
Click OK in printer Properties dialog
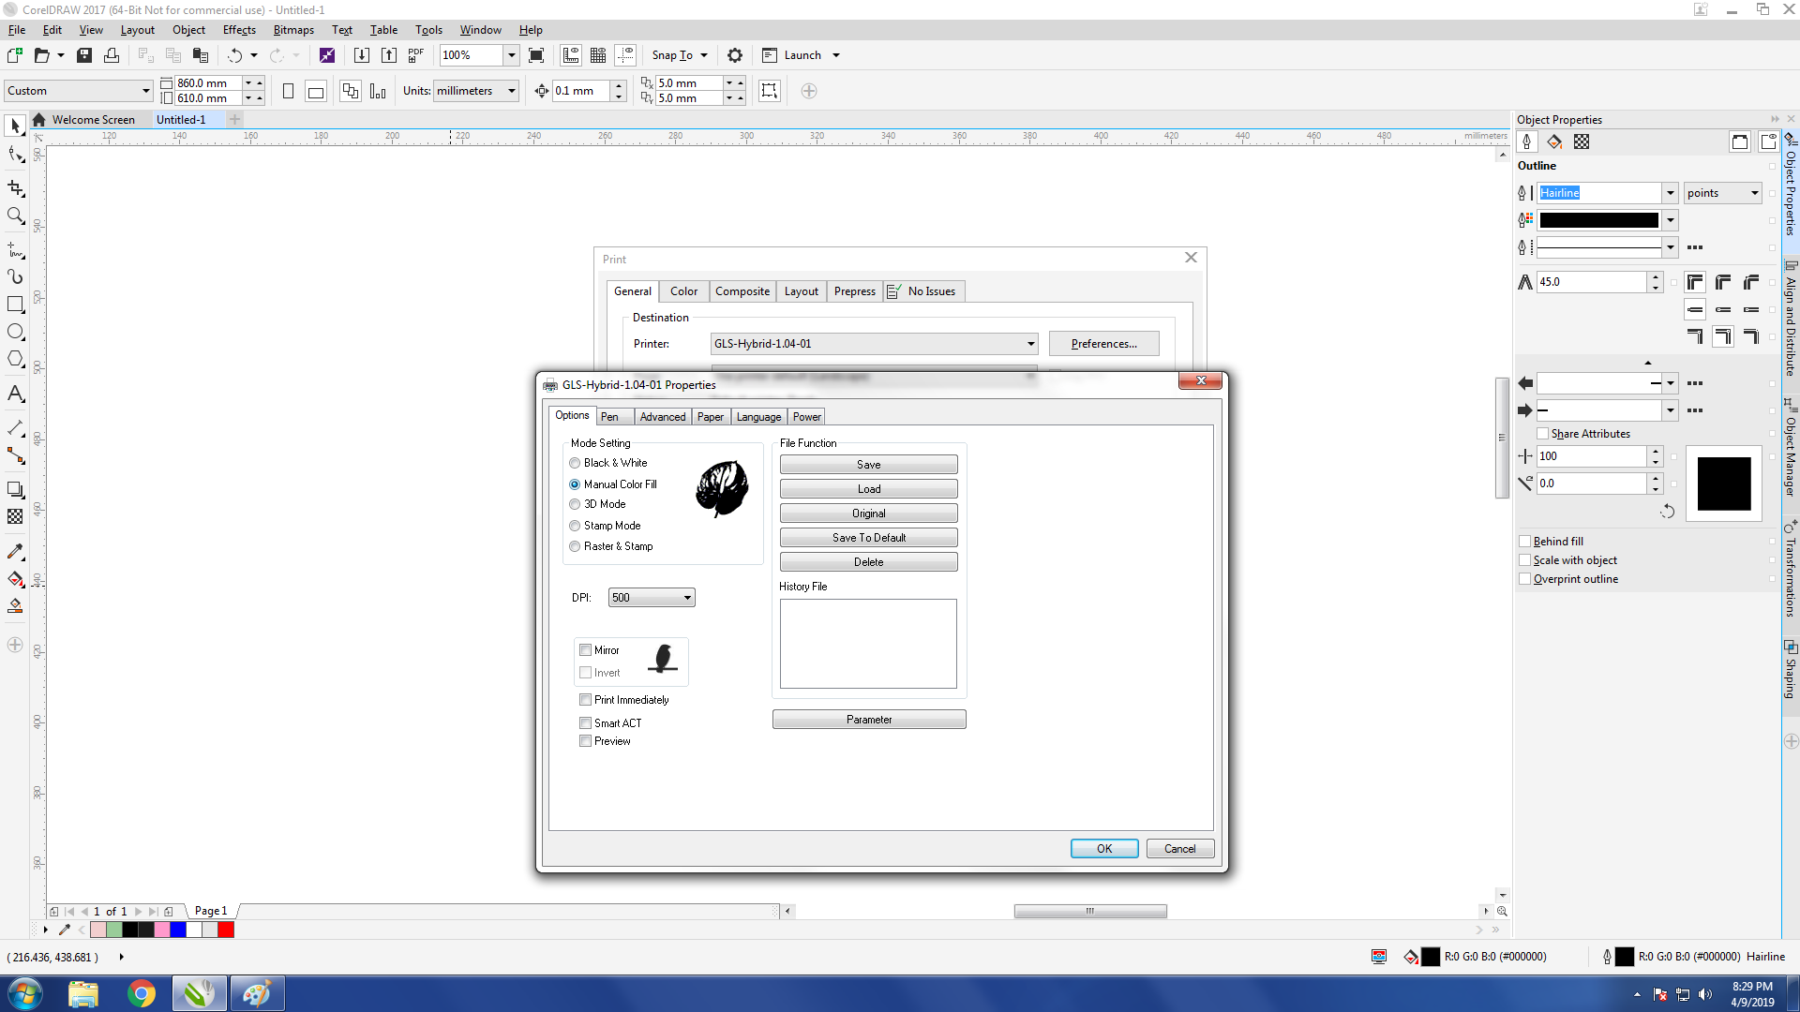pyautogui.click(x=1104, y=849)
